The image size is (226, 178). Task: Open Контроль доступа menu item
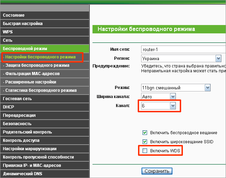(x=45, y=140)
